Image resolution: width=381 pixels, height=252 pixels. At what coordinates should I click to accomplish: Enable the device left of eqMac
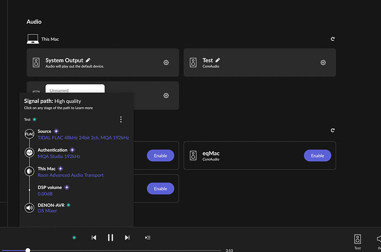pyautogui.click(x=160, y=156)
